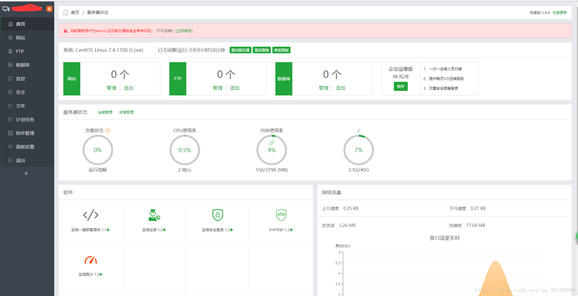Go to 数据库 in the left sidebar
578x296 pixels.
(23, 65)
